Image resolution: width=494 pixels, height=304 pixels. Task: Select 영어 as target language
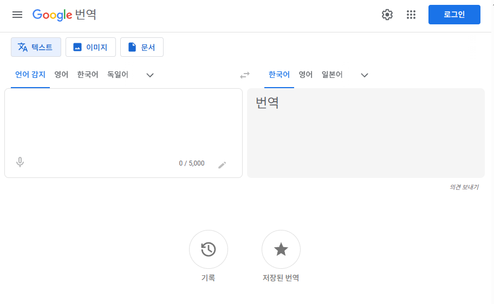305,75
